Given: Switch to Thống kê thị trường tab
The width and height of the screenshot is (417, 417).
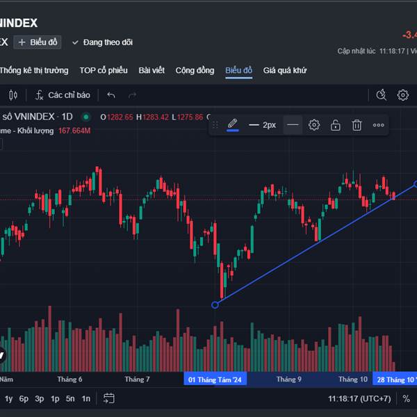Looking at the screenshot, I should (34, 70).
